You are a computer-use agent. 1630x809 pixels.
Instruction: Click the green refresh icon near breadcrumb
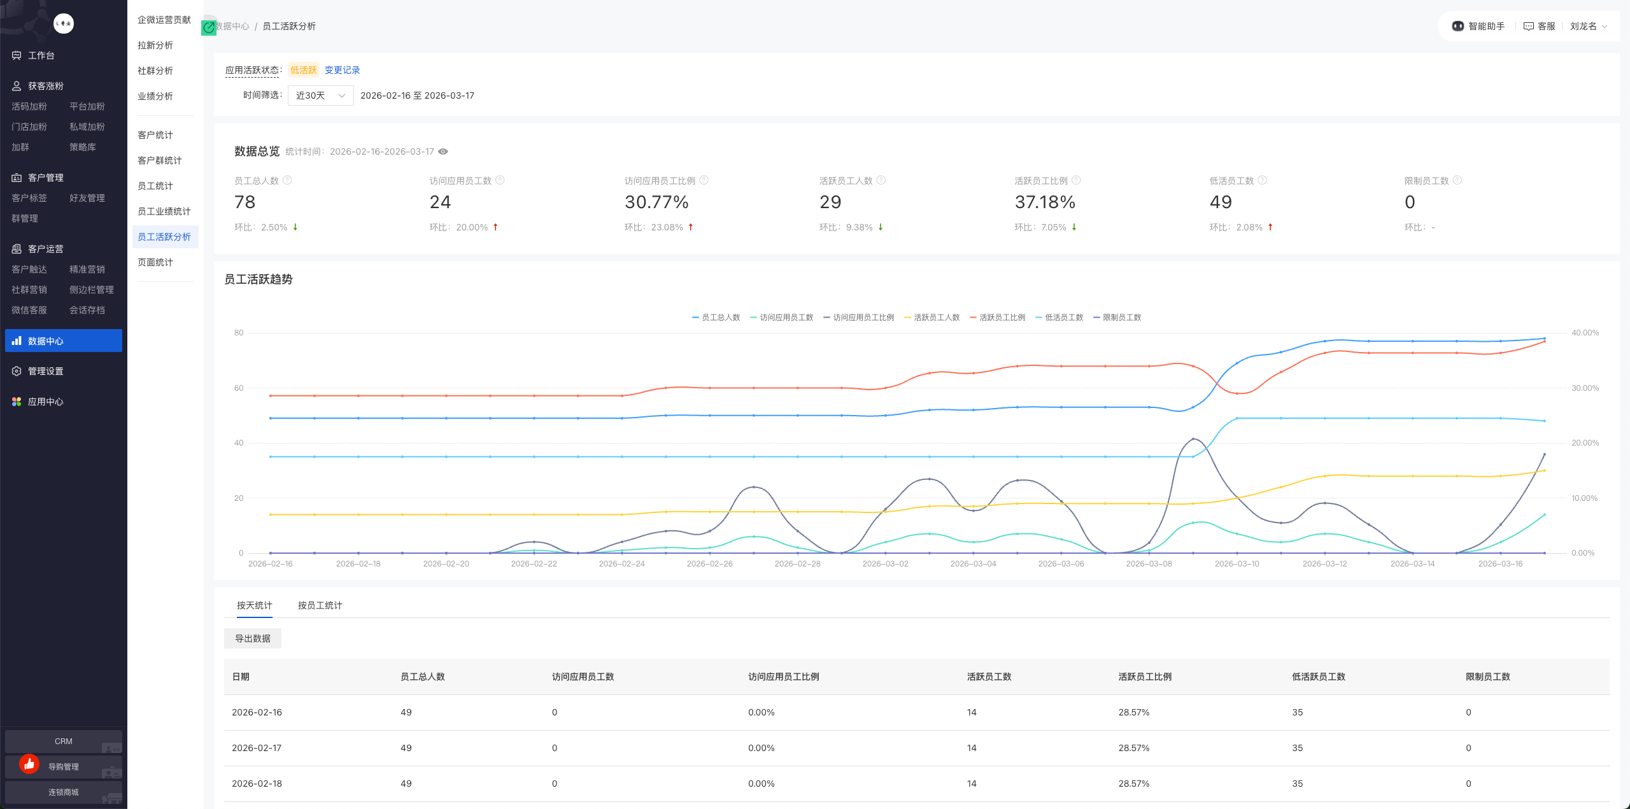coord(209,27)
